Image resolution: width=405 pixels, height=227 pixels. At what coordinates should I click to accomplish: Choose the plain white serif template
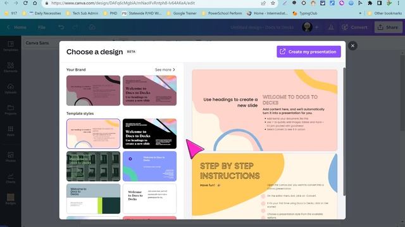click(x=149, y=199)
